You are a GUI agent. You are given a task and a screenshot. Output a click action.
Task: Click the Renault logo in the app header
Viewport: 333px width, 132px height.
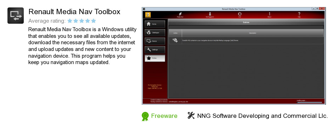point(148,15)
